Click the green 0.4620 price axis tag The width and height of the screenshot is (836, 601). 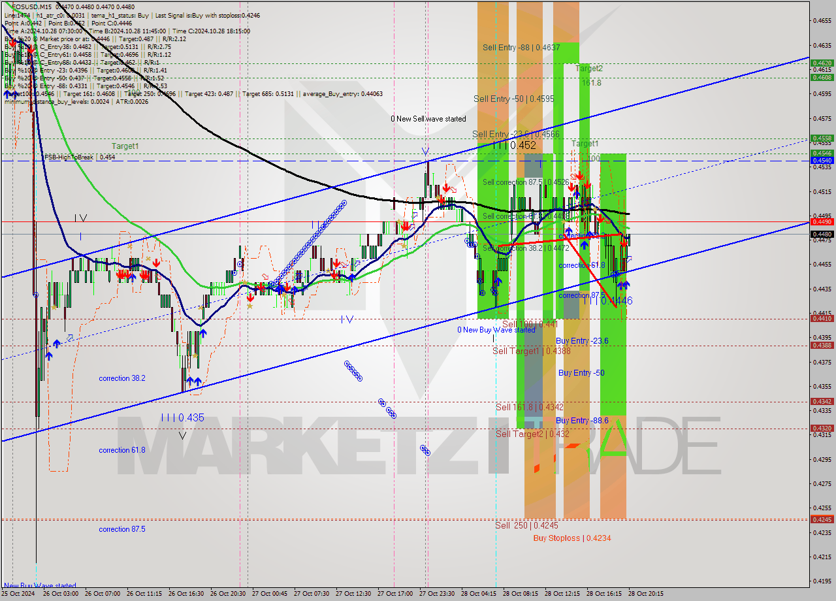coord(822,63)
